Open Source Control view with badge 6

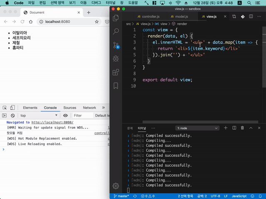point(116,45)
